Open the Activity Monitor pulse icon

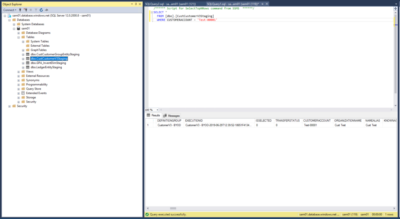46,10
